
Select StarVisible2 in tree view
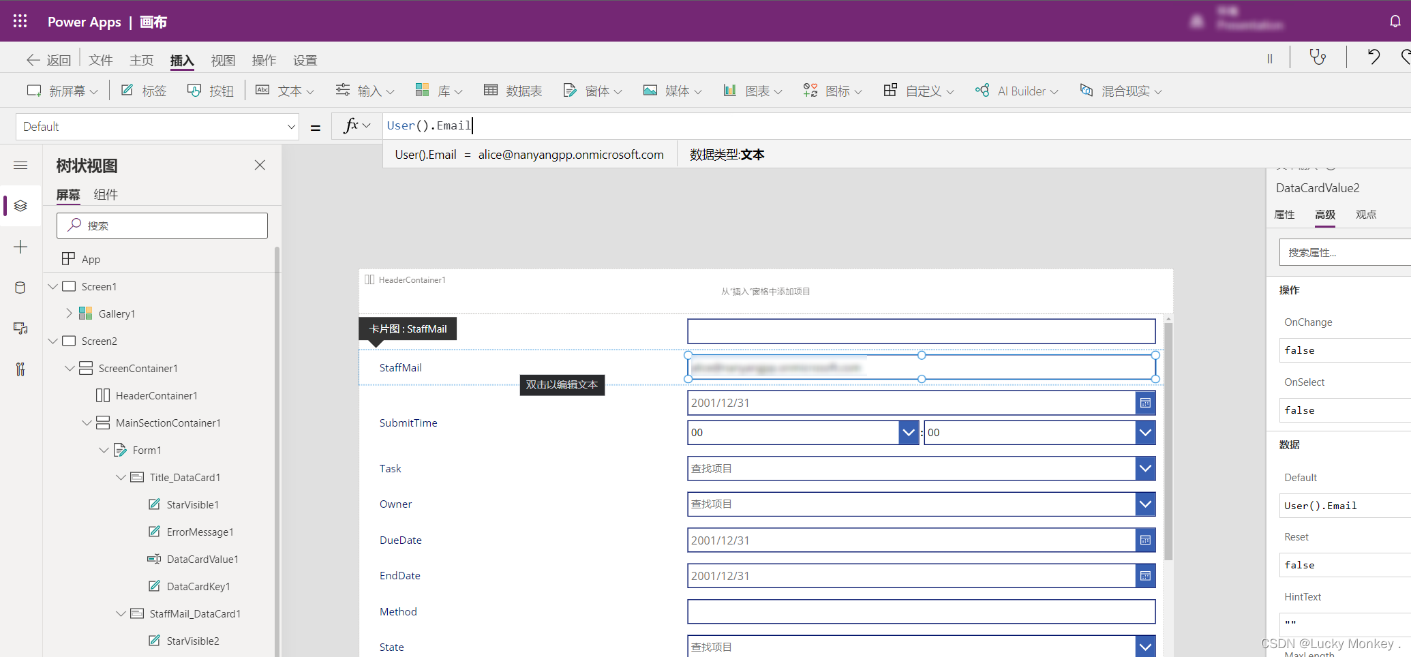(x=193, y=641)
